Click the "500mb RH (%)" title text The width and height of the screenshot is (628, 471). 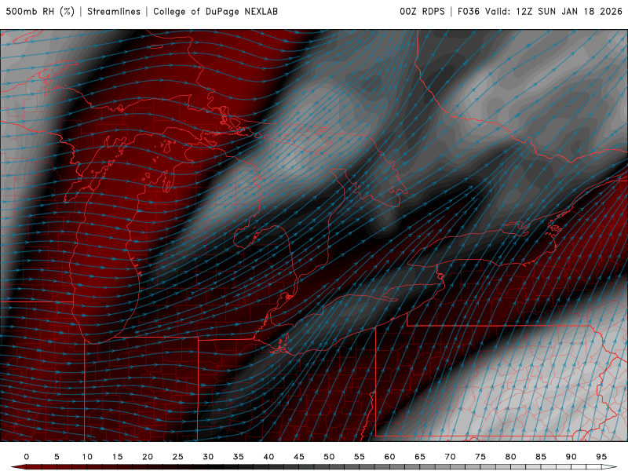40,11
